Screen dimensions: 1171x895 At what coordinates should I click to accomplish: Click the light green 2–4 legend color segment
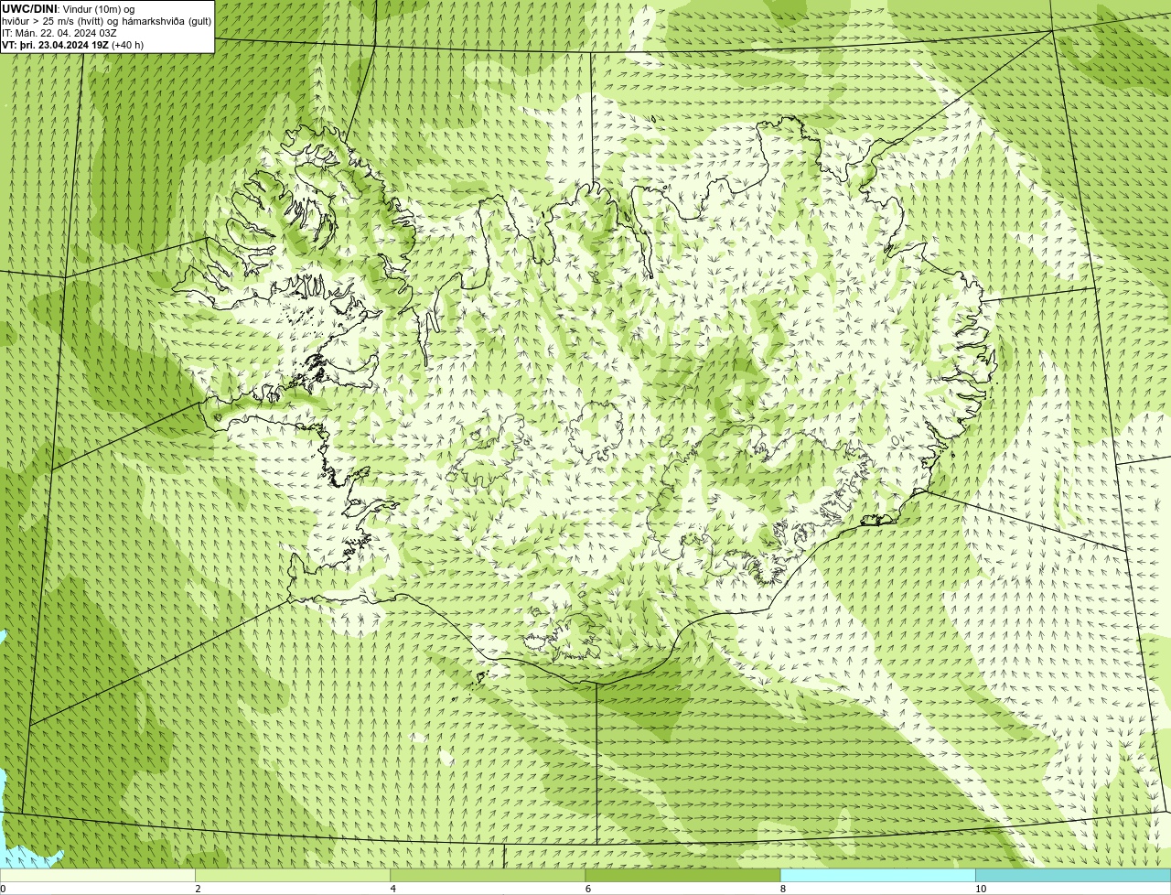pos(293,875)
